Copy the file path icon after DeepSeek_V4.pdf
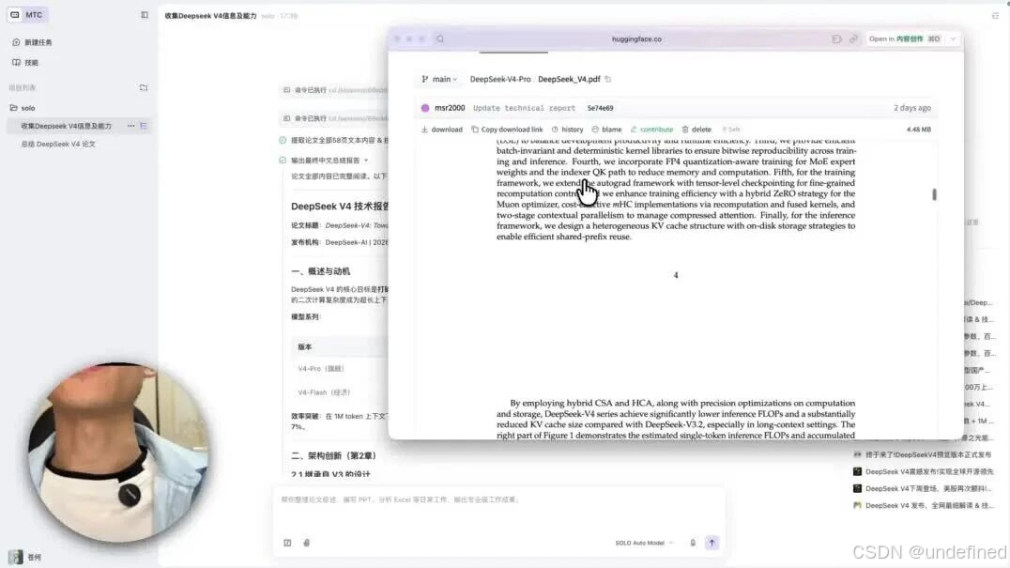Viewport: 1010px width, 568px height. tap(608, 79)
